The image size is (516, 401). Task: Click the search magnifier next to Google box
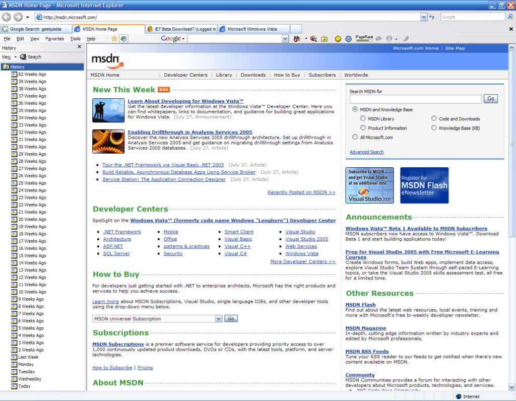click(510, 17)
